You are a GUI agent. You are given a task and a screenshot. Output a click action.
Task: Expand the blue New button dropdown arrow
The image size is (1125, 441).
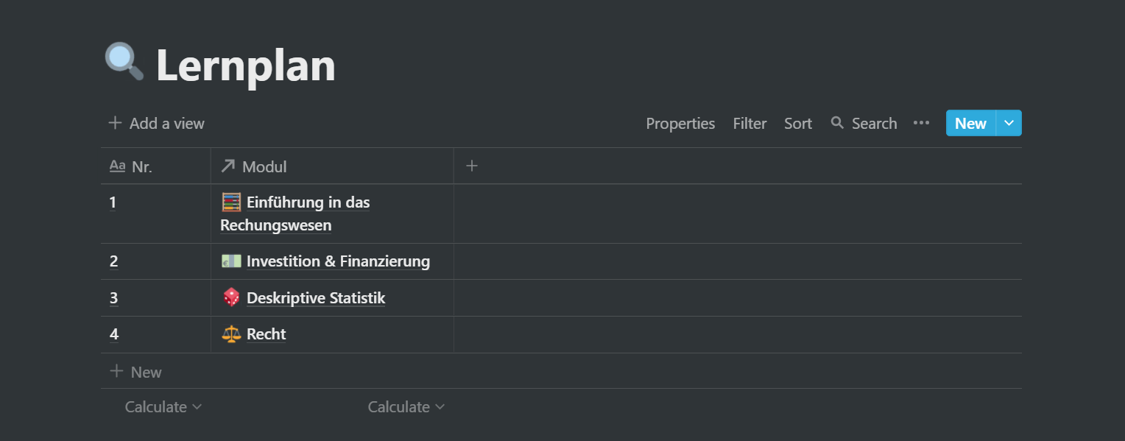1009,123
